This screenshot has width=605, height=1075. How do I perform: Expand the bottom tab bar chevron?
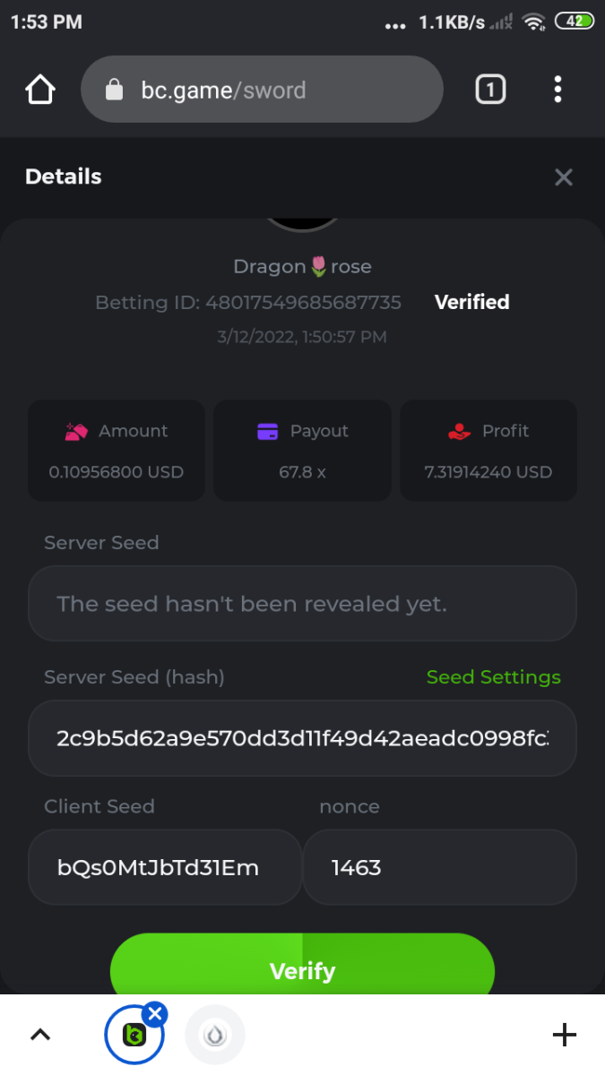pyautogui.click(x=40, y=1036)
